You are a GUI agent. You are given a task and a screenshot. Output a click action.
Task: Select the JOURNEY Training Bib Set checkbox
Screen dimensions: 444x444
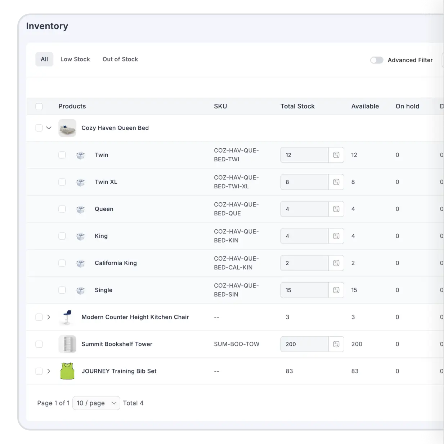(x=39, y=371)
